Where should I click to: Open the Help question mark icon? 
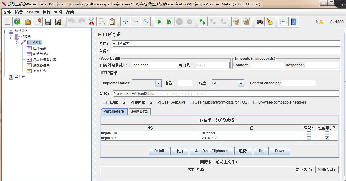(x=293, y=22)
